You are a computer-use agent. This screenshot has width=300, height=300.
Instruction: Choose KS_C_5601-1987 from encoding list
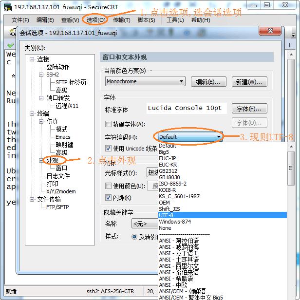click(223, 196)
